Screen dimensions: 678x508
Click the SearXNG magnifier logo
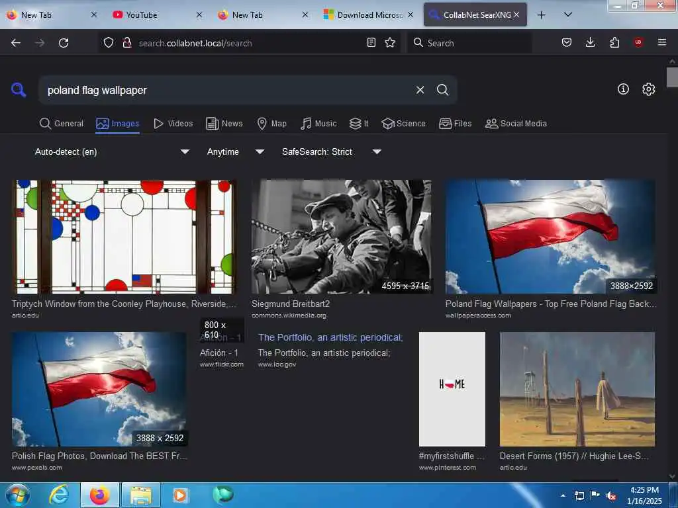tap(19, 90)
